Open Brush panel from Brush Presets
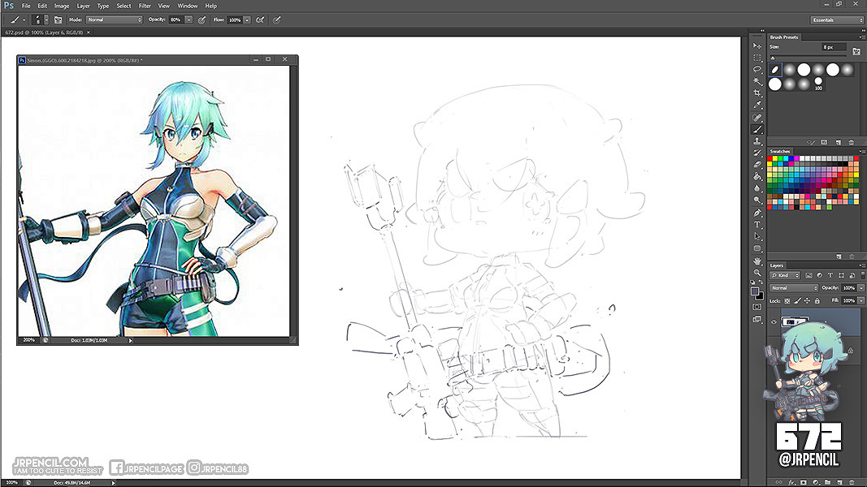 (856, 51)
